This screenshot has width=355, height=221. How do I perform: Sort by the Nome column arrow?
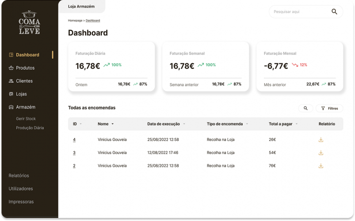[113, 124]
